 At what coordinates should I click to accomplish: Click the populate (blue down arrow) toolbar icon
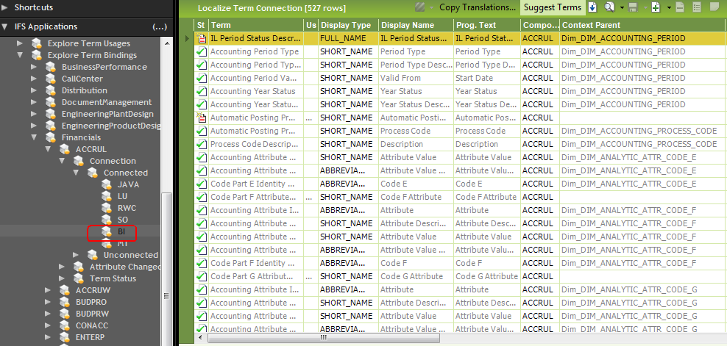pos(593,7)
